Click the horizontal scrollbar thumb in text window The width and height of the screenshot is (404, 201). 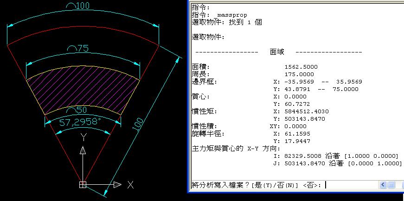tap(391, 185)
